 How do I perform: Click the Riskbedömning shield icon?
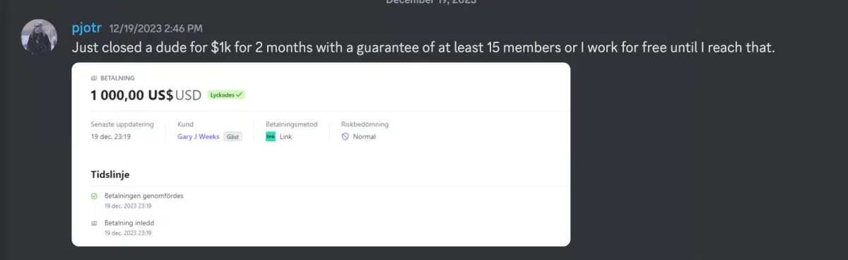pos(345,136)
